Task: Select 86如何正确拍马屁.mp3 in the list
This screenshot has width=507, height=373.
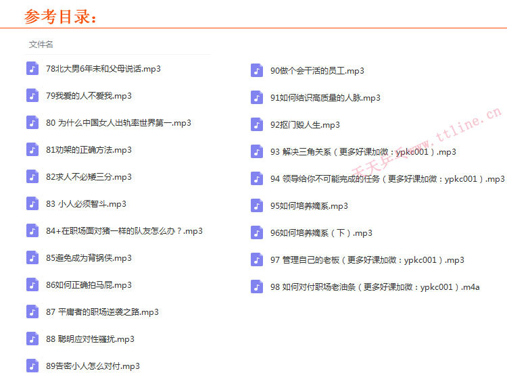Action: [x=89, y=285]
